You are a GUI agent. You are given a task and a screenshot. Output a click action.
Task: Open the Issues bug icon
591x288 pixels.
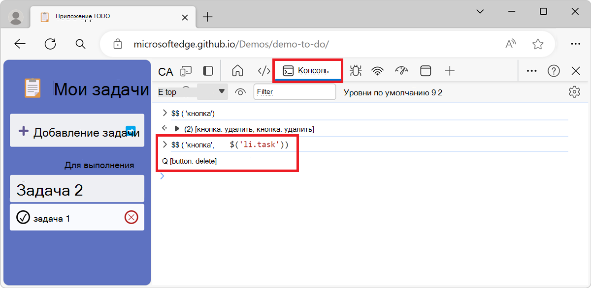click(356, 71)
